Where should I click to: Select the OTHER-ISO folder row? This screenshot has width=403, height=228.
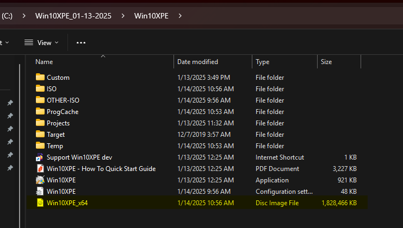point(63,100)
